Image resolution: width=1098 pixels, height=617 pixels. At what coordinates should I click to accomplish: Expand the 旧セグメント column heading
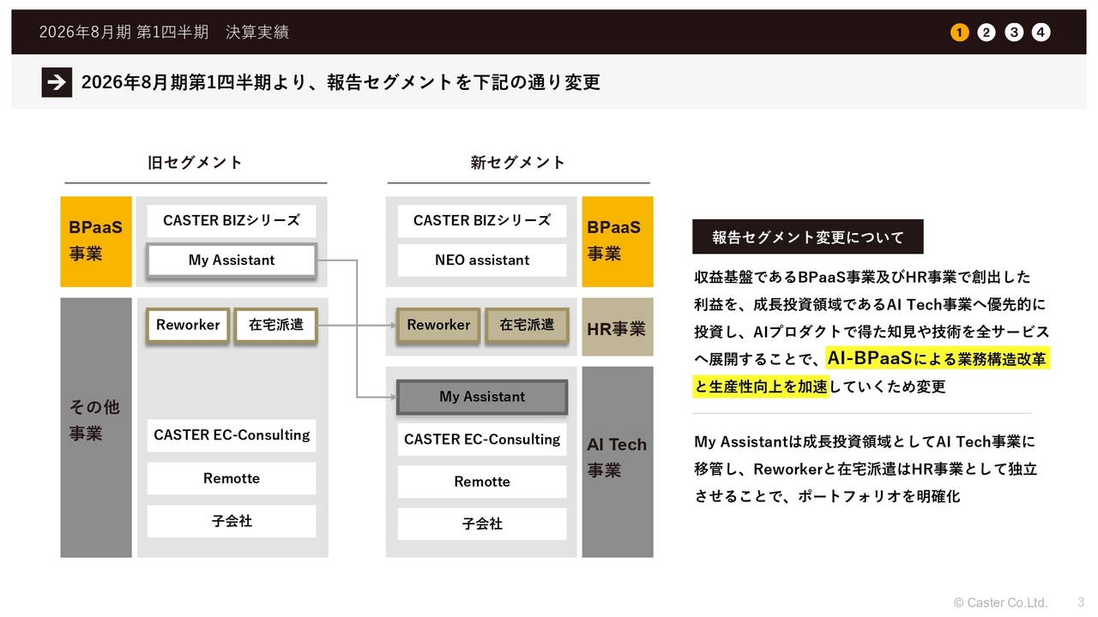click(x=195, y=161)
